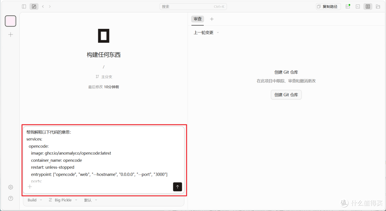Viewport: 386px width, 211px height.
Task: Go back with the left arrow
Action: pos(43,6)
